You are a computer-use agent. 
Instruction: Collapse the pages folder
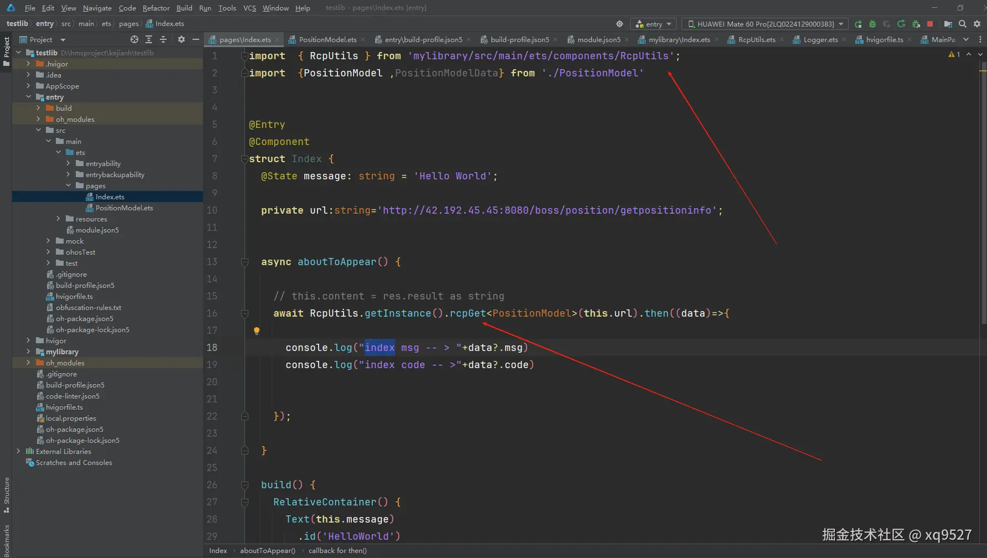coord(68,185)
